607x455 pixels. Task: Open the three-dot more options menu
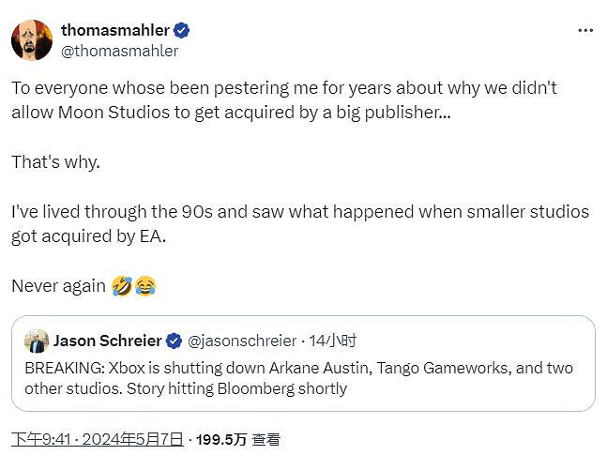(x=585, y=31)
